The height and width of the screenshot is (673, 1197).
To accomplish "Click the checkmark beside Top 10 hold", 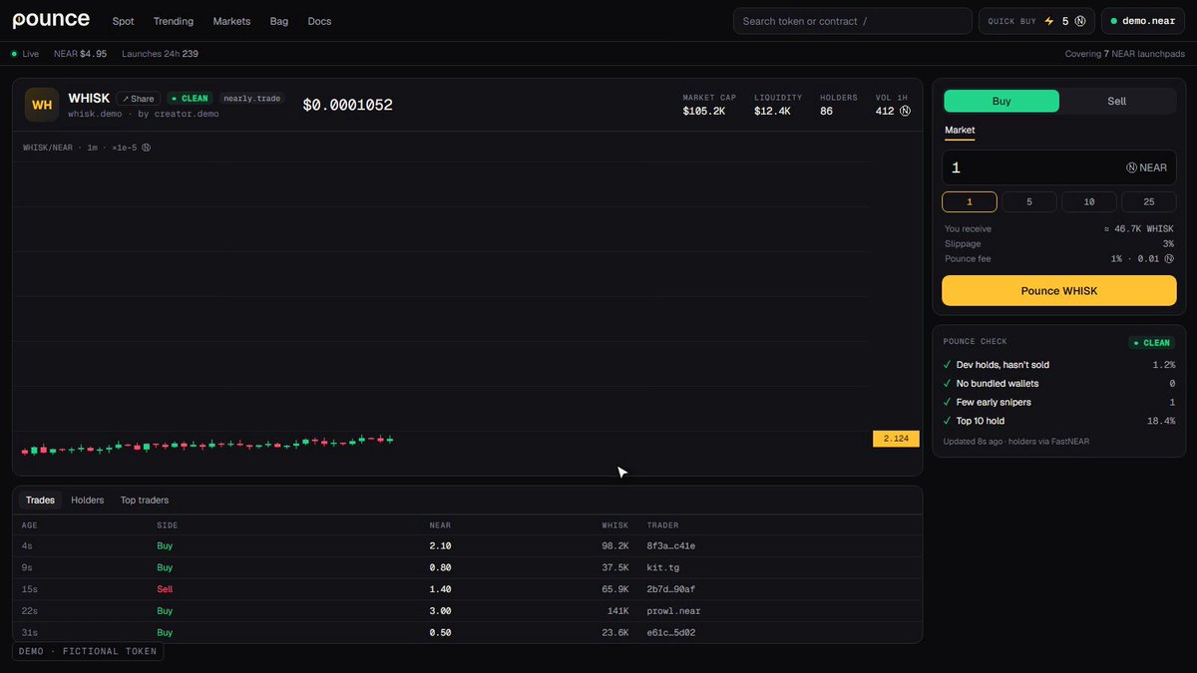I will pos(948,421).
